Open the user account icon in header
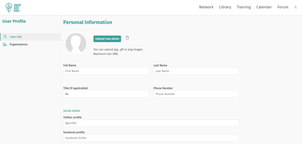The width and height of the screenshot is (302, 144). 295,7
